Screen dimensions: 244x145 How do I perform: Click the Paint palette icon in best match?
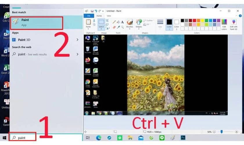click(x=16, y=21)
